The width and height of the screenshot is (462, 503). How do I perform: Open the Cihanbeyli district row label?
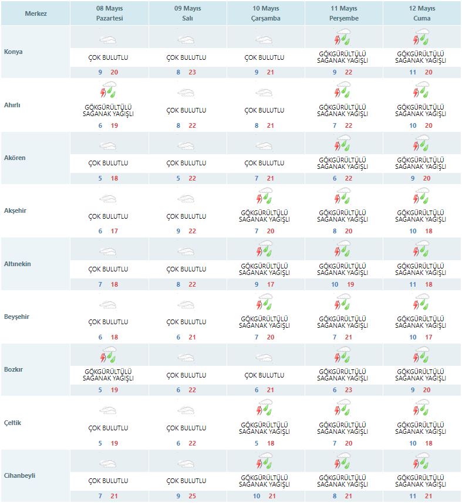[19, 475]
